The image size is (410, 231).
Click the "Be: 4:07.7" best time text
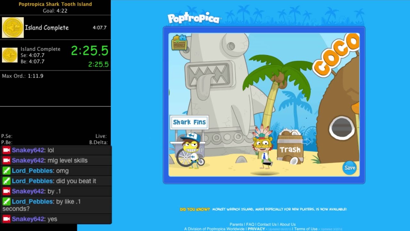[32, 62]
